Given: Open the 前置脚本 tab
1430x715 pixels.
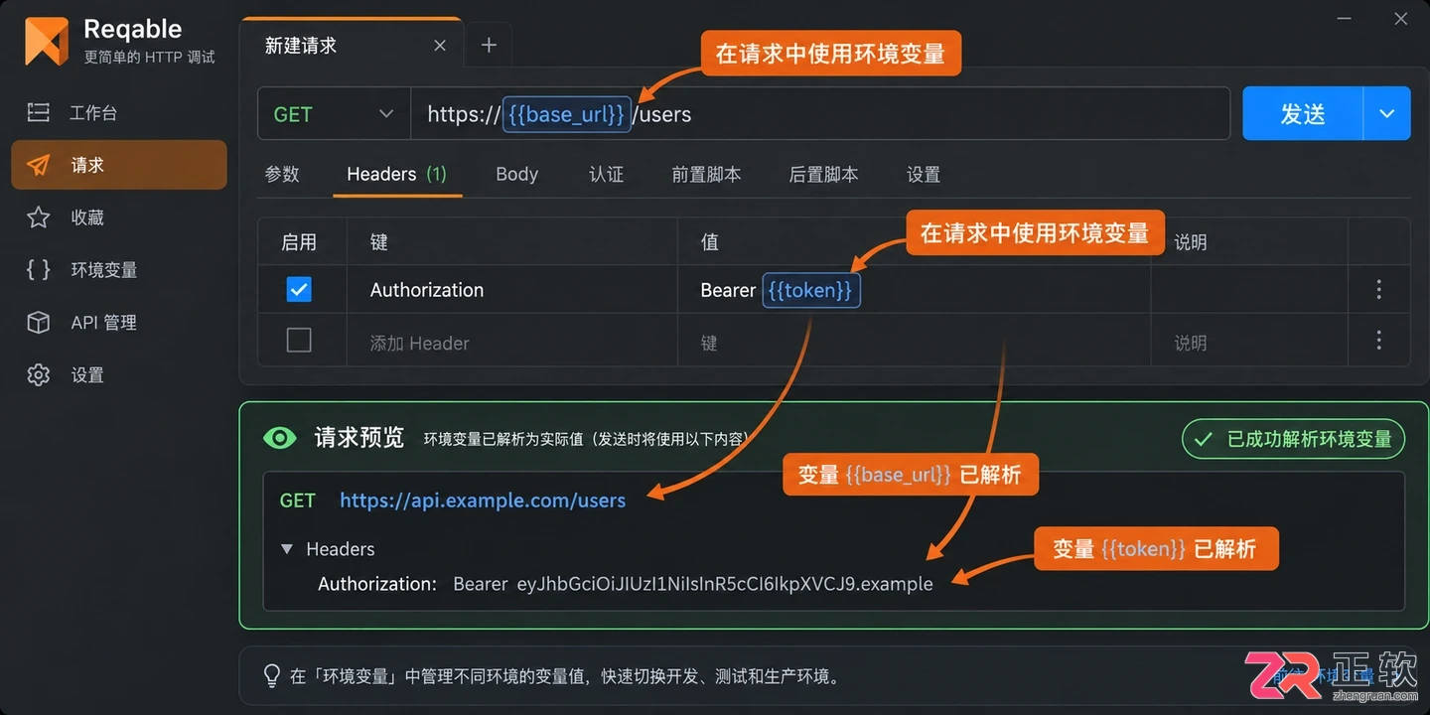Looking at the screenshot, I should (x=706, y=174).
